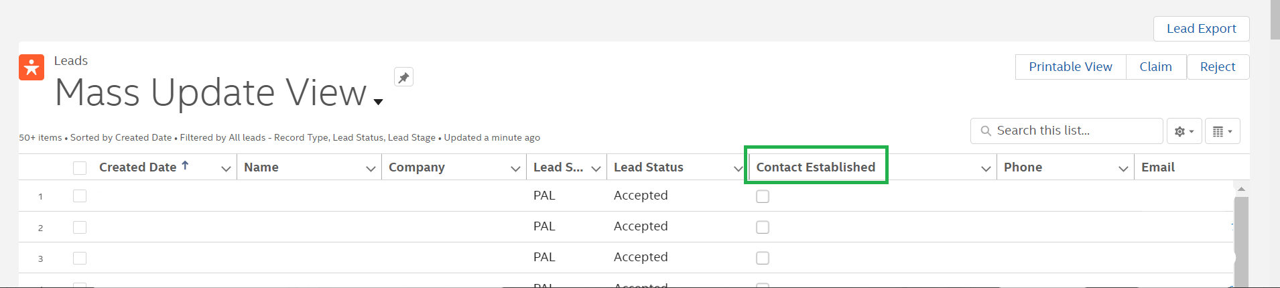Sort by the Lead Status column header
Image resolution: width=1280 pixels, height=288 pixels.
[648, 167]
